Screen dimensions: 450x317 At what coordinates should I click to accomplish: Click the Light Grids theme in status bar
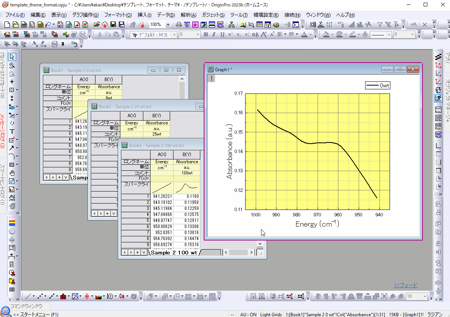pos(271,314)
